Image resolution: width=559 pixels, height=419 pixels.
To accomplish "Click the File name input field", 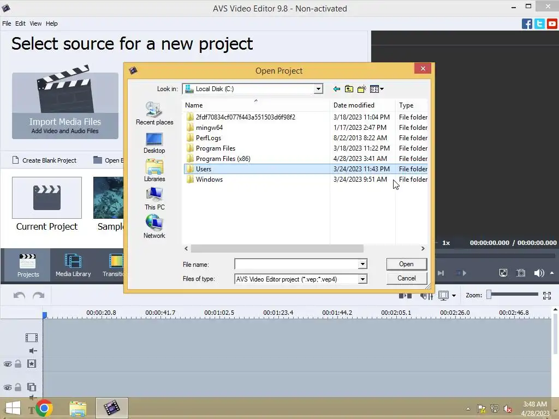I will 296,264.
